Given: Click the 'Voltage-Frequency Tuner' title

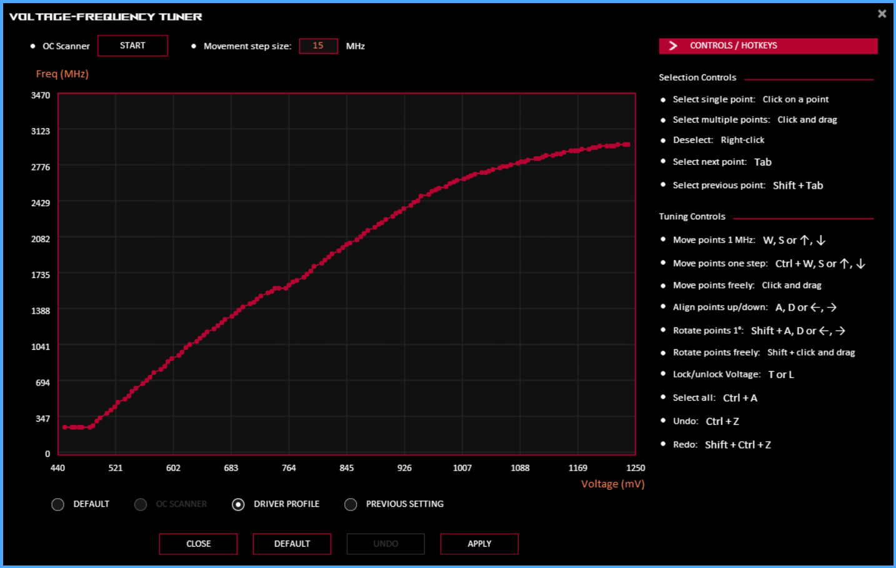Looking at the screenshot, I should coord(106,17).
